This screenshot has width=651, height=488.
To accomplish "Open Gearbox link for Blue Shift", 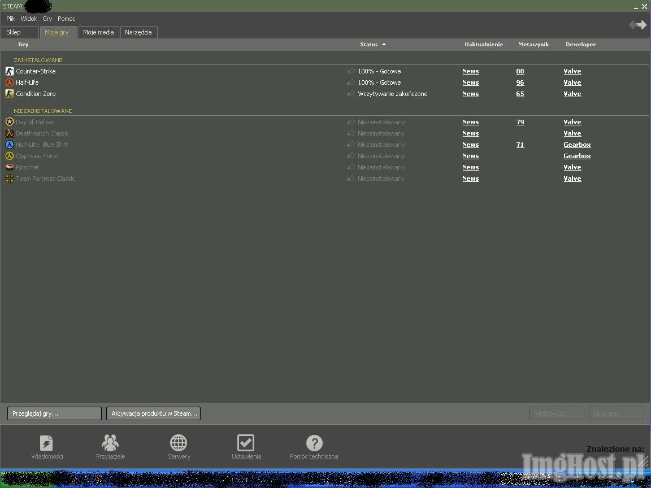I will [577, 145].
